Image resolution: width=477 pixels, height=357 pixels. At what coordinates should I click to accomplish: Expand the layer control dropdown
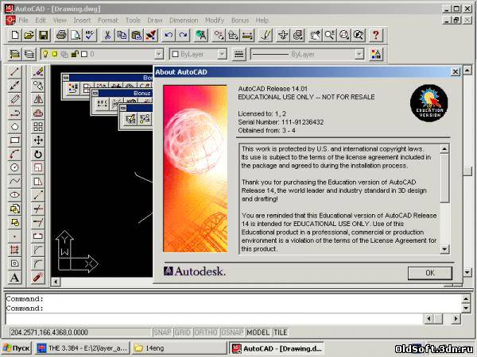[x=159, y=54]
